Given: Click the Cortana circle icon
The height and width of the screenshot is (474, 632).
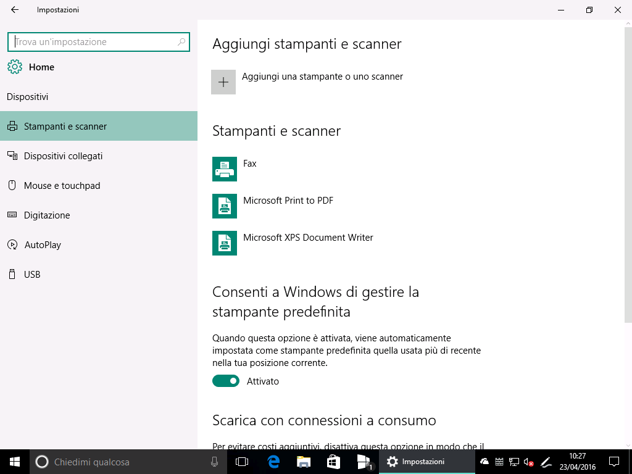Looking at the screenshot, I should tap(42, 462).
